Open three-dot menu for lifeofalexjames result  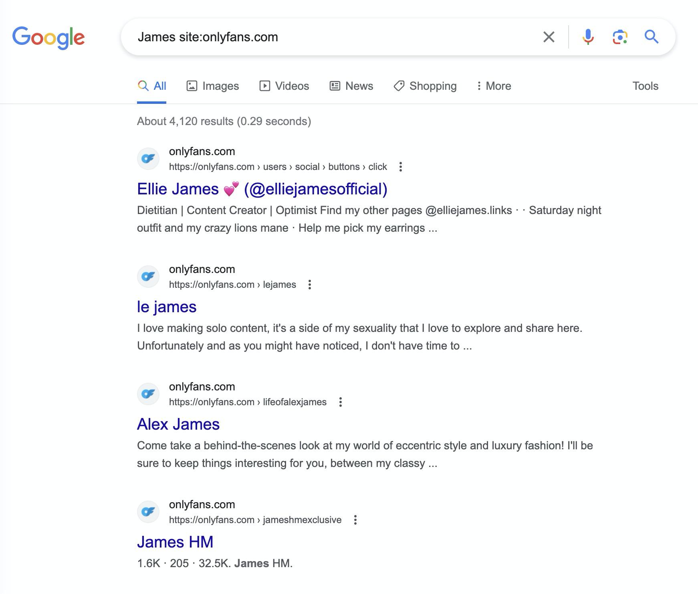[340, 402]
